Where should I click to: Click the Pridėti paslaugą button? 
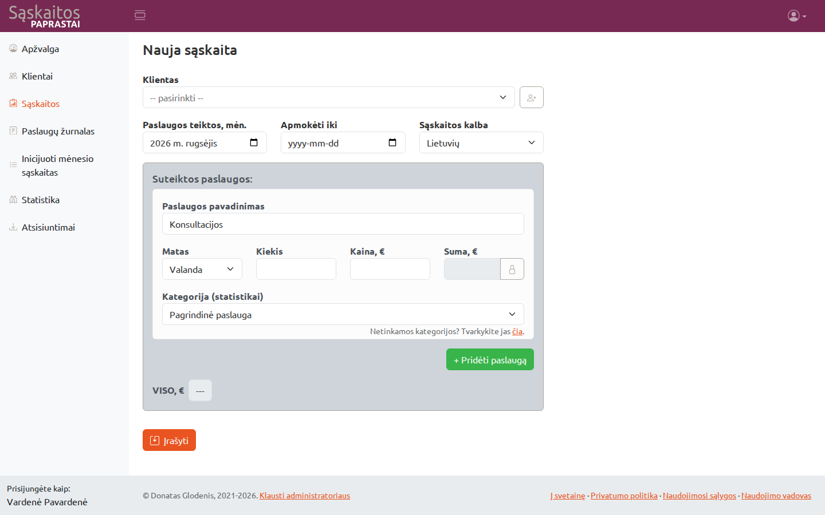click(x=490, y=359)
